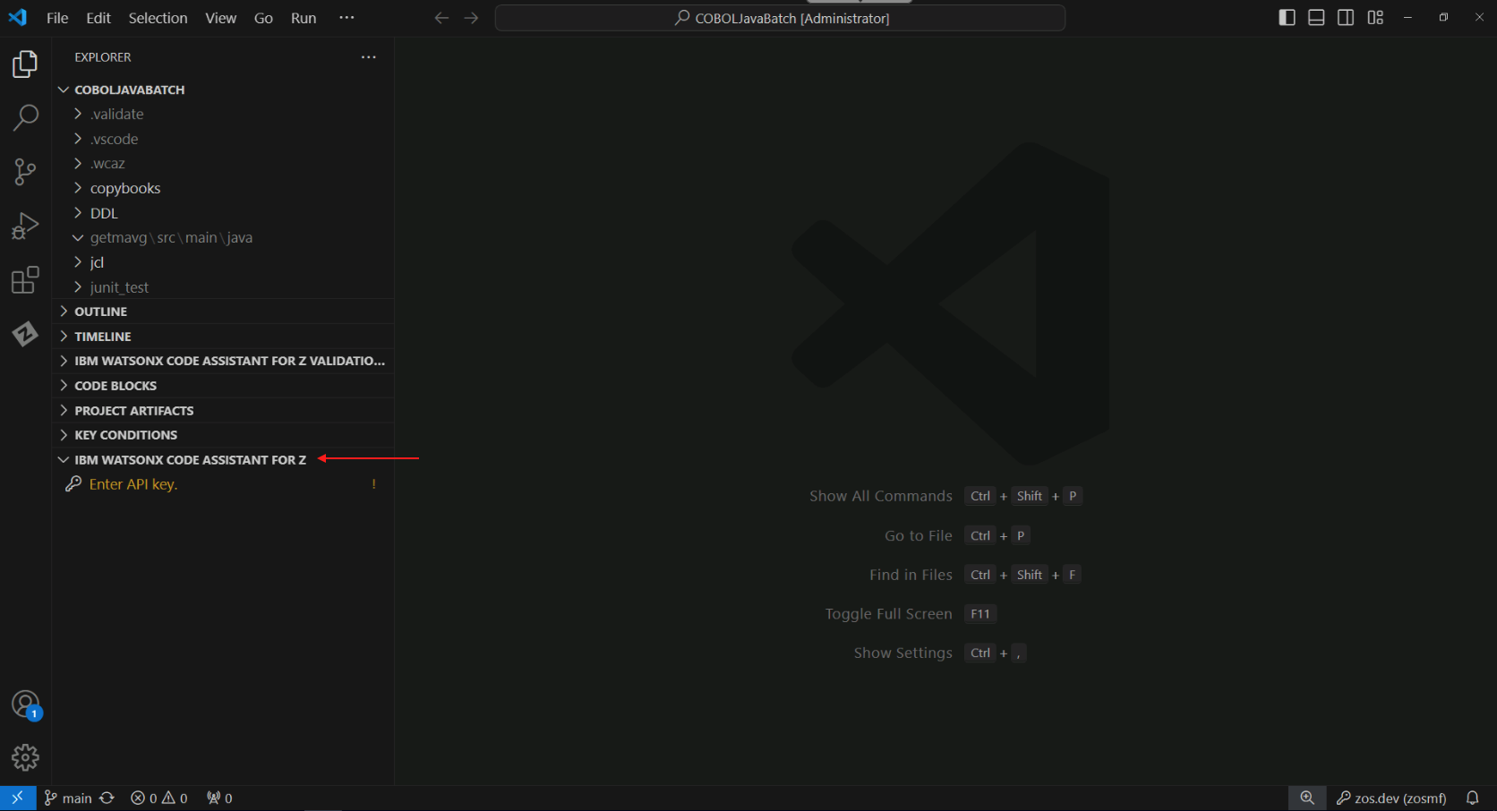Expand the CODE BLOCKS section
Viewport: 1497px width, 811px height.
[223, 386]
